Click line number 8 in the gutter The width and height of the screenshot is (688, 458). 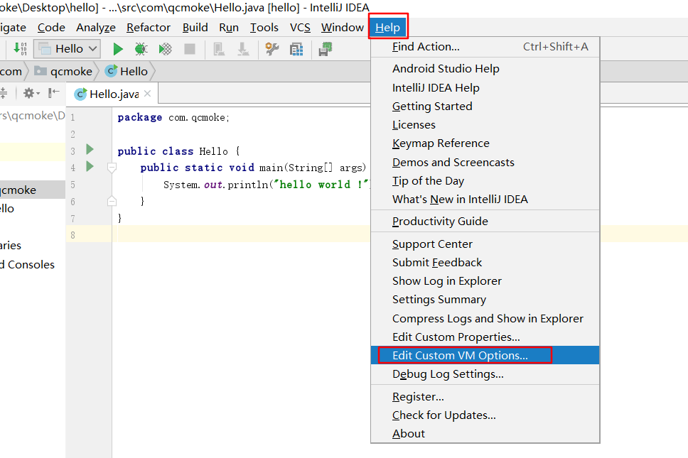[72, 234]
